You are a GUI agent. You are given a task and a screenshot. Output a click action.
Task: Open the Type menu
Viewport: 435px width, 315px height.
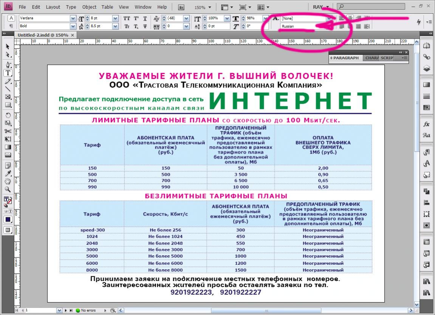tap(71, 7)
